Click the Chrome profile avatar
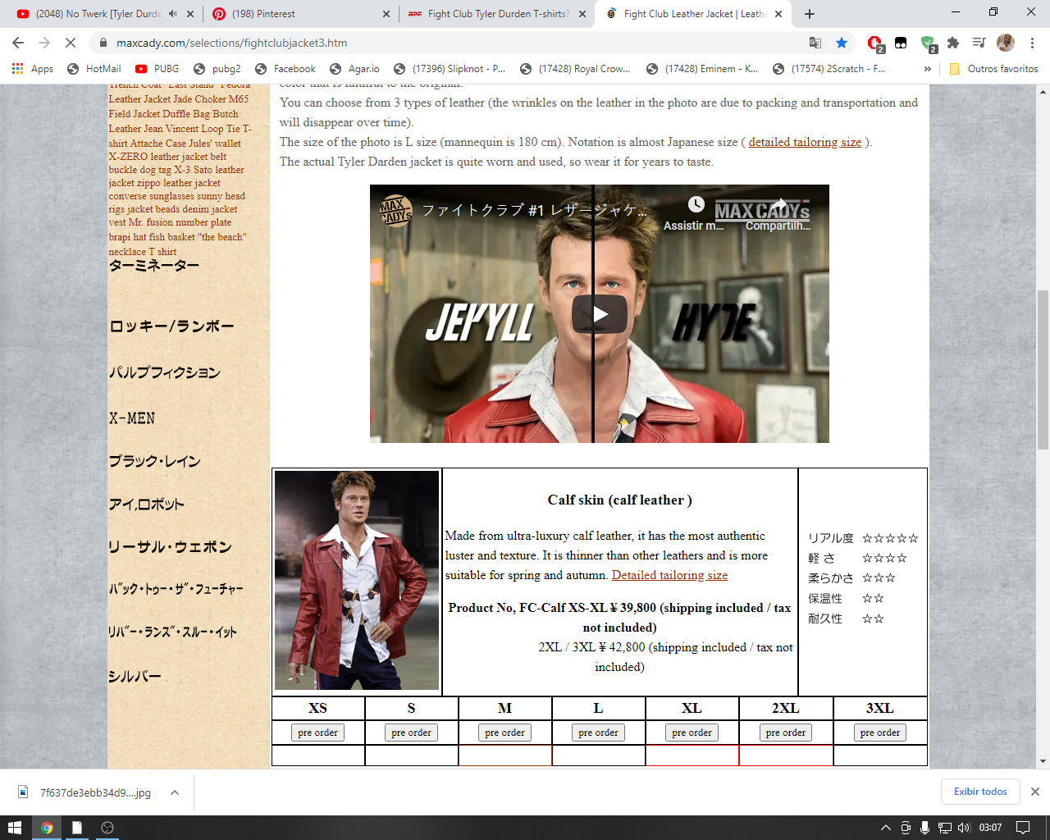The width and height of the screenshot is (1050, 840). point(1006,43)
